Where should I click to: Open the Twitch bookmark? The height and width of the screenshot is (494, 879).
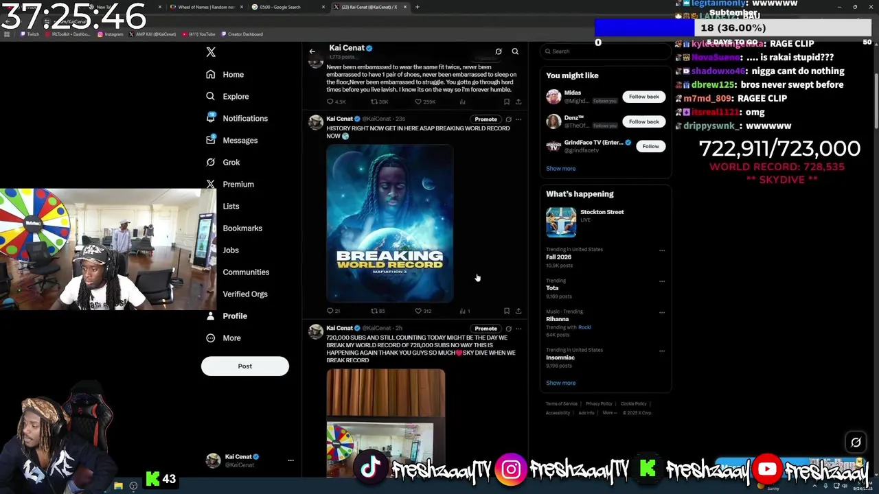(x=30, y=34)
